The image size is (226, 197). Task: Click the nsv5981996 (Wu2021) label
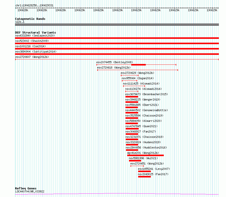pos(143,158)
